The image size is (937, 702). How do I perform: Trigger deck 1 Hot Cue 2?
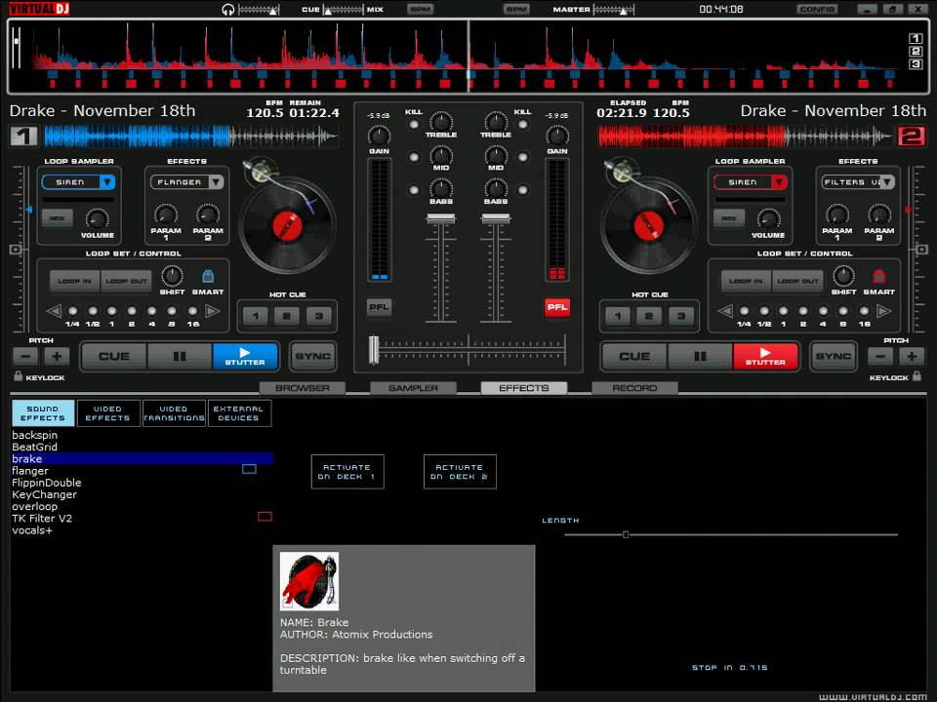[287, 316]
